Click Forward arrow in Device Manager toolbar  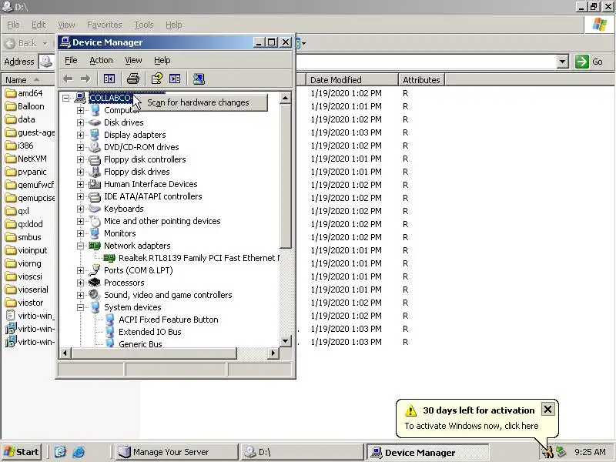[x=85, y=79]
